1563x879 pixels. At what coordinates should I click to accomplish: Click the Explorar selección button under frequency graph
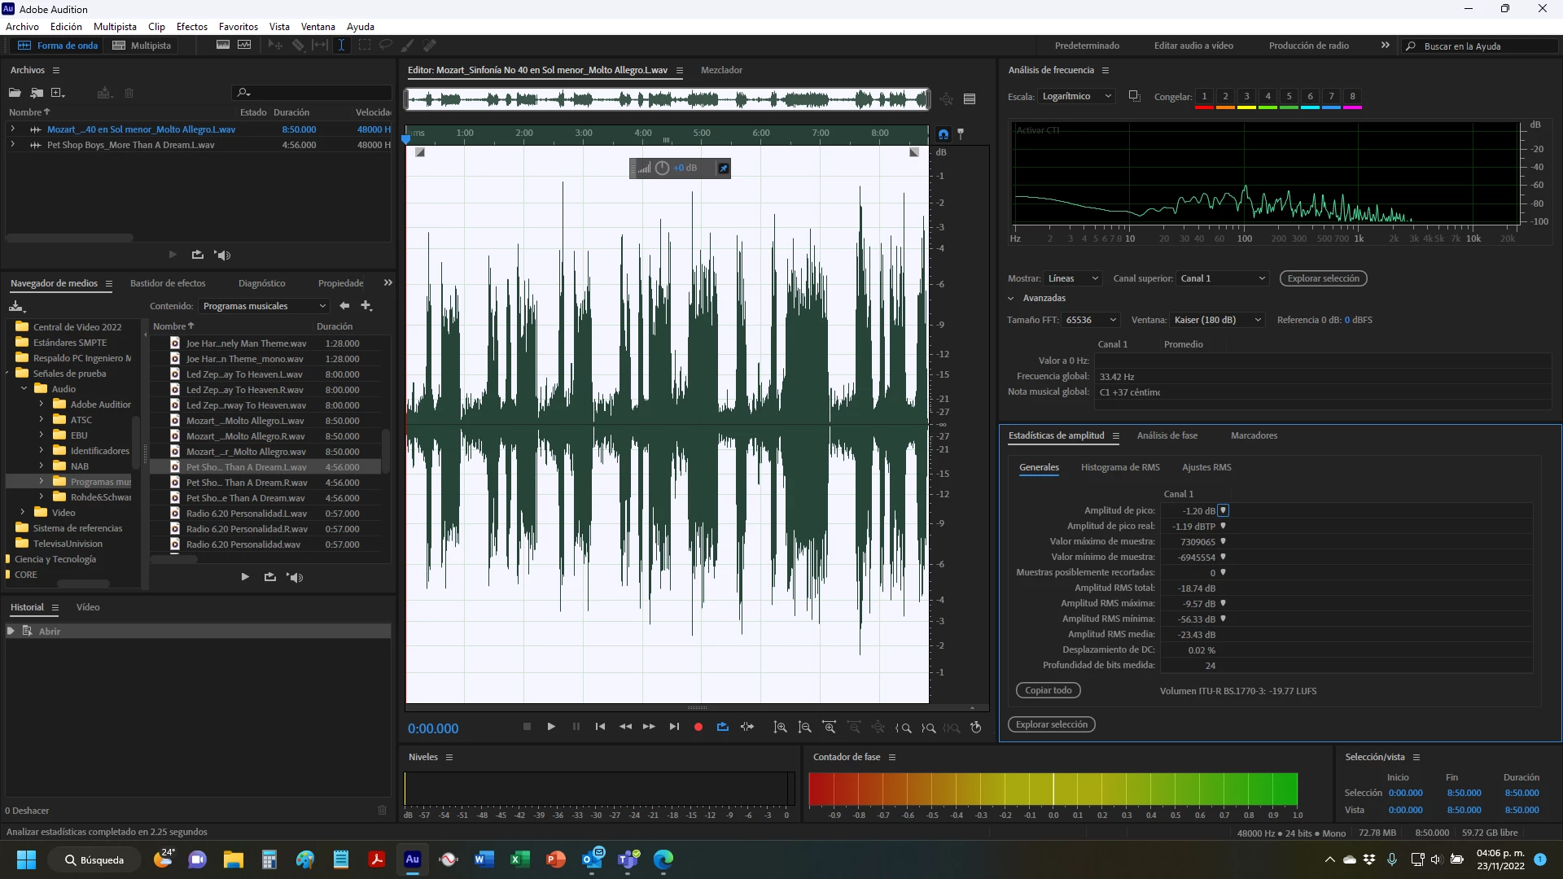(1323, 278)
